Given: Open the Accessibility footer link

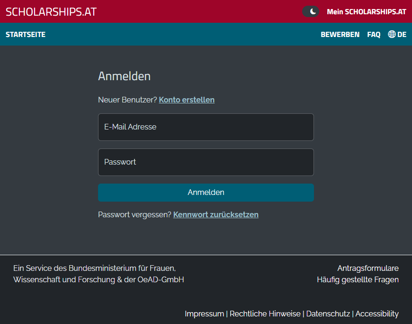Looking at the screenshot, I should (x=377, y=314).
